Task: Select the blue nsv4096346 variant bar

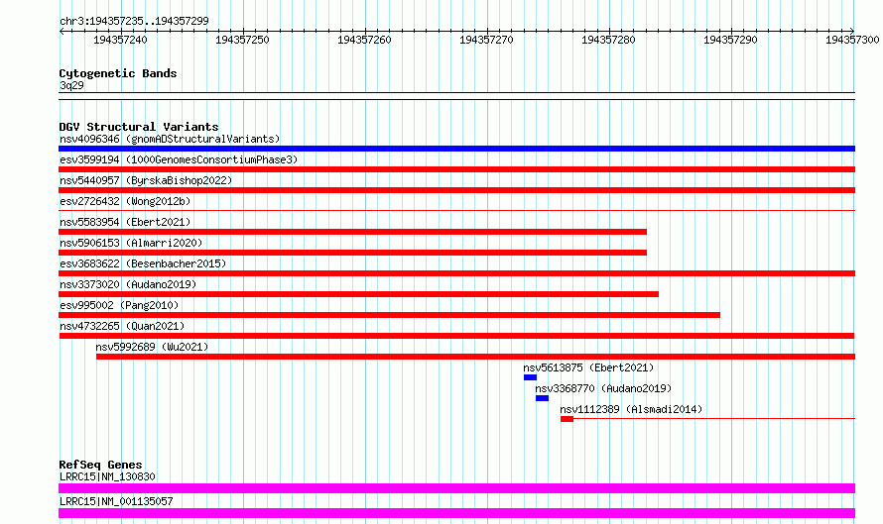Action: pyautogui.click(x=456, y=149)
